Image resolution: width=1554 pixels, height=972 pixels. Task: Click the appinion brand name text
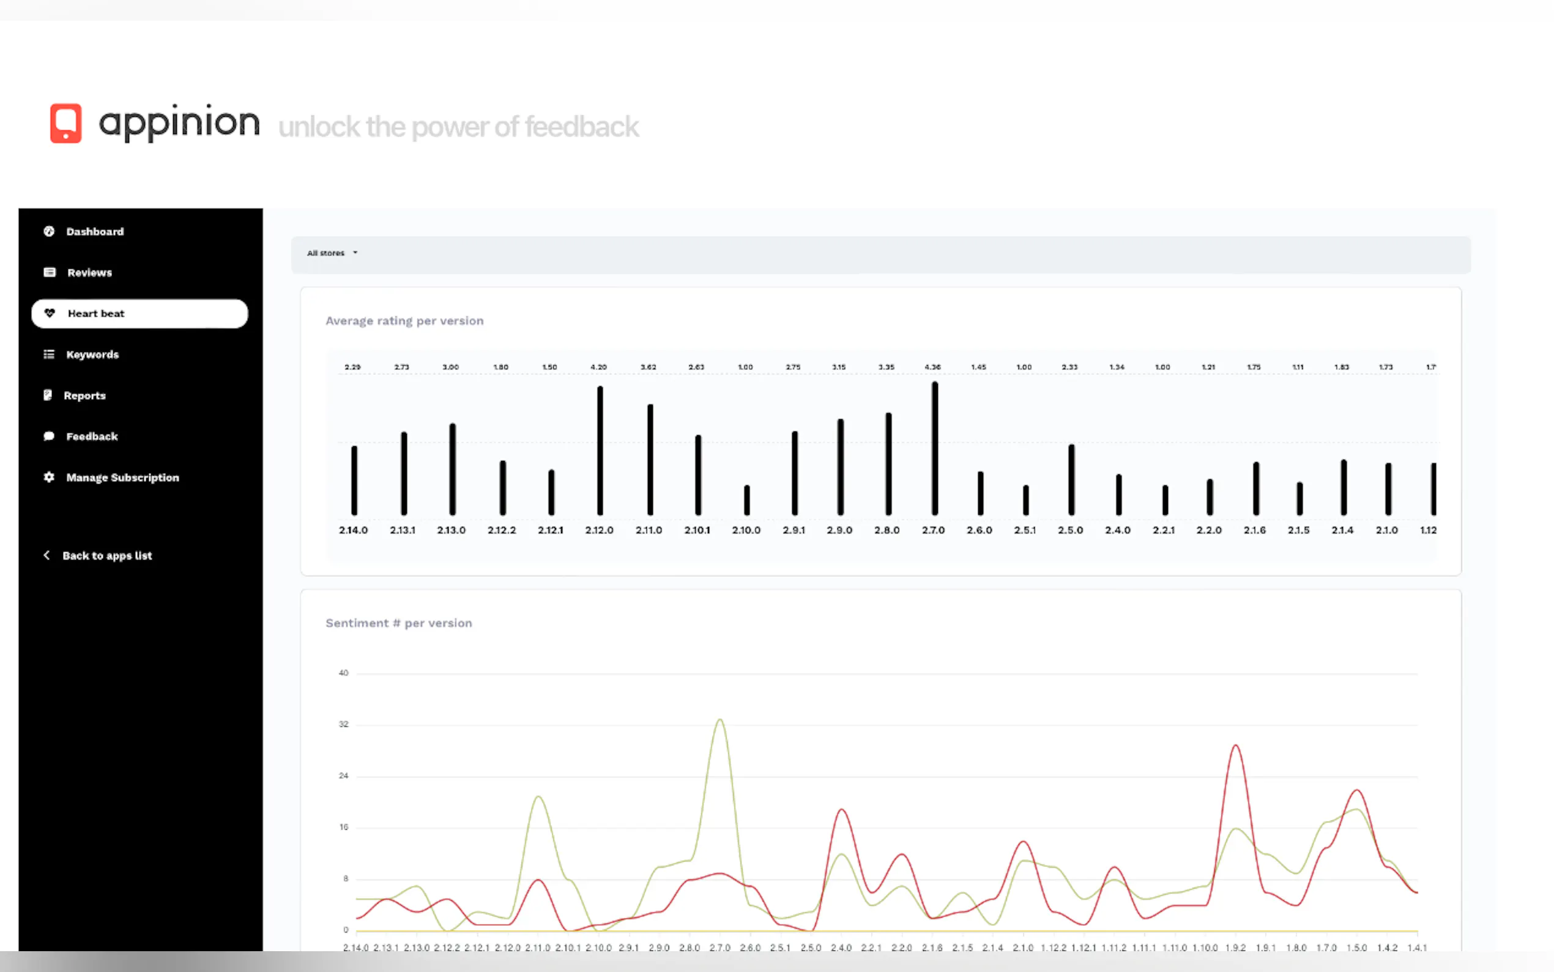pyautogui.click(x=179, y=122)
